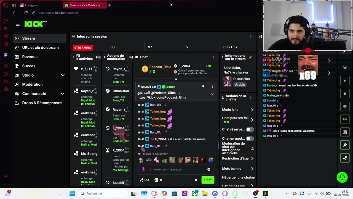Open the Modération section

click(40, 84)
